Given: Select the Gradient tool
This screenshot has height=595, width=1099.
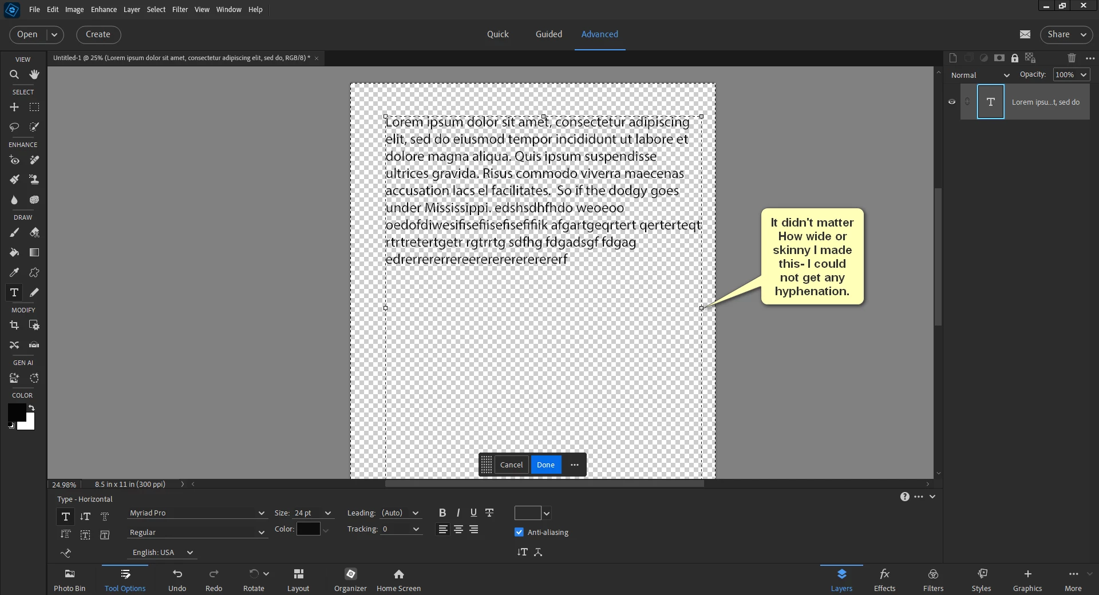Looking at the screenshot, I should click(x=34, y=252).
